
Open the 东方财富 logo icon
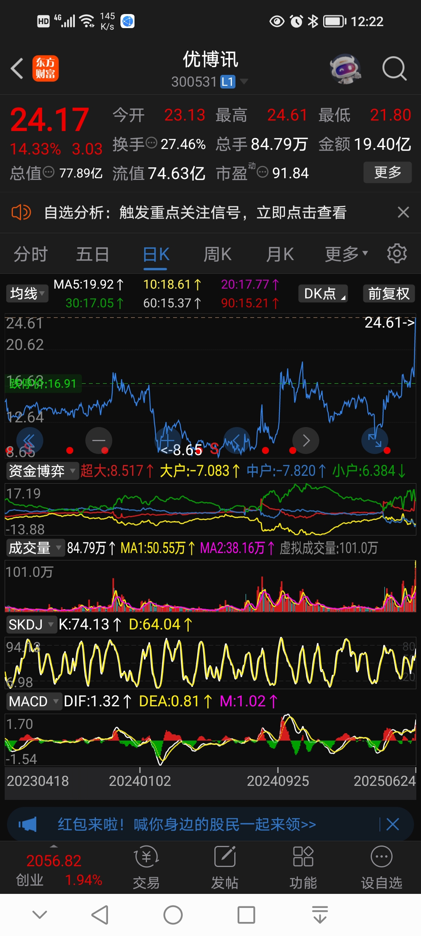click(x=46, y=69)
